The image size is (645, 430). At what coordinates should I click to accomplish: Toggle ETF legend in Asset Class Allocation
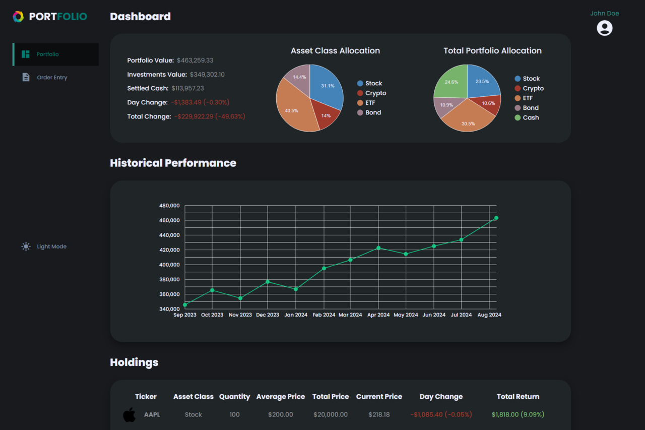[366, 103]
